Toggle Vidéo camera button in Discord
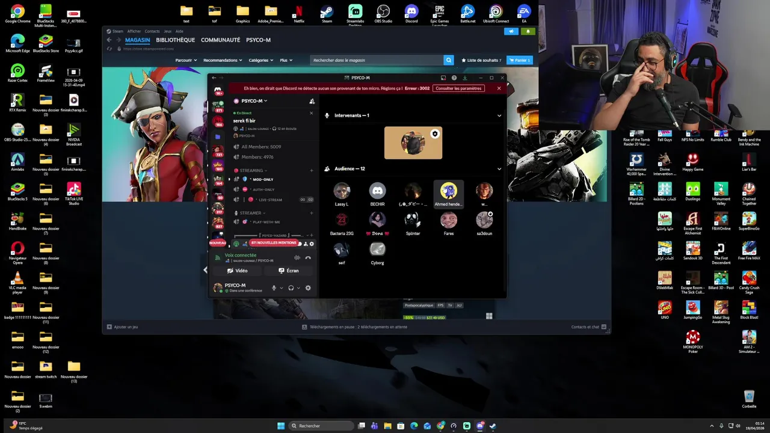Screen dimensions: 770x433 pyautogui.click(x=237, y=271)
